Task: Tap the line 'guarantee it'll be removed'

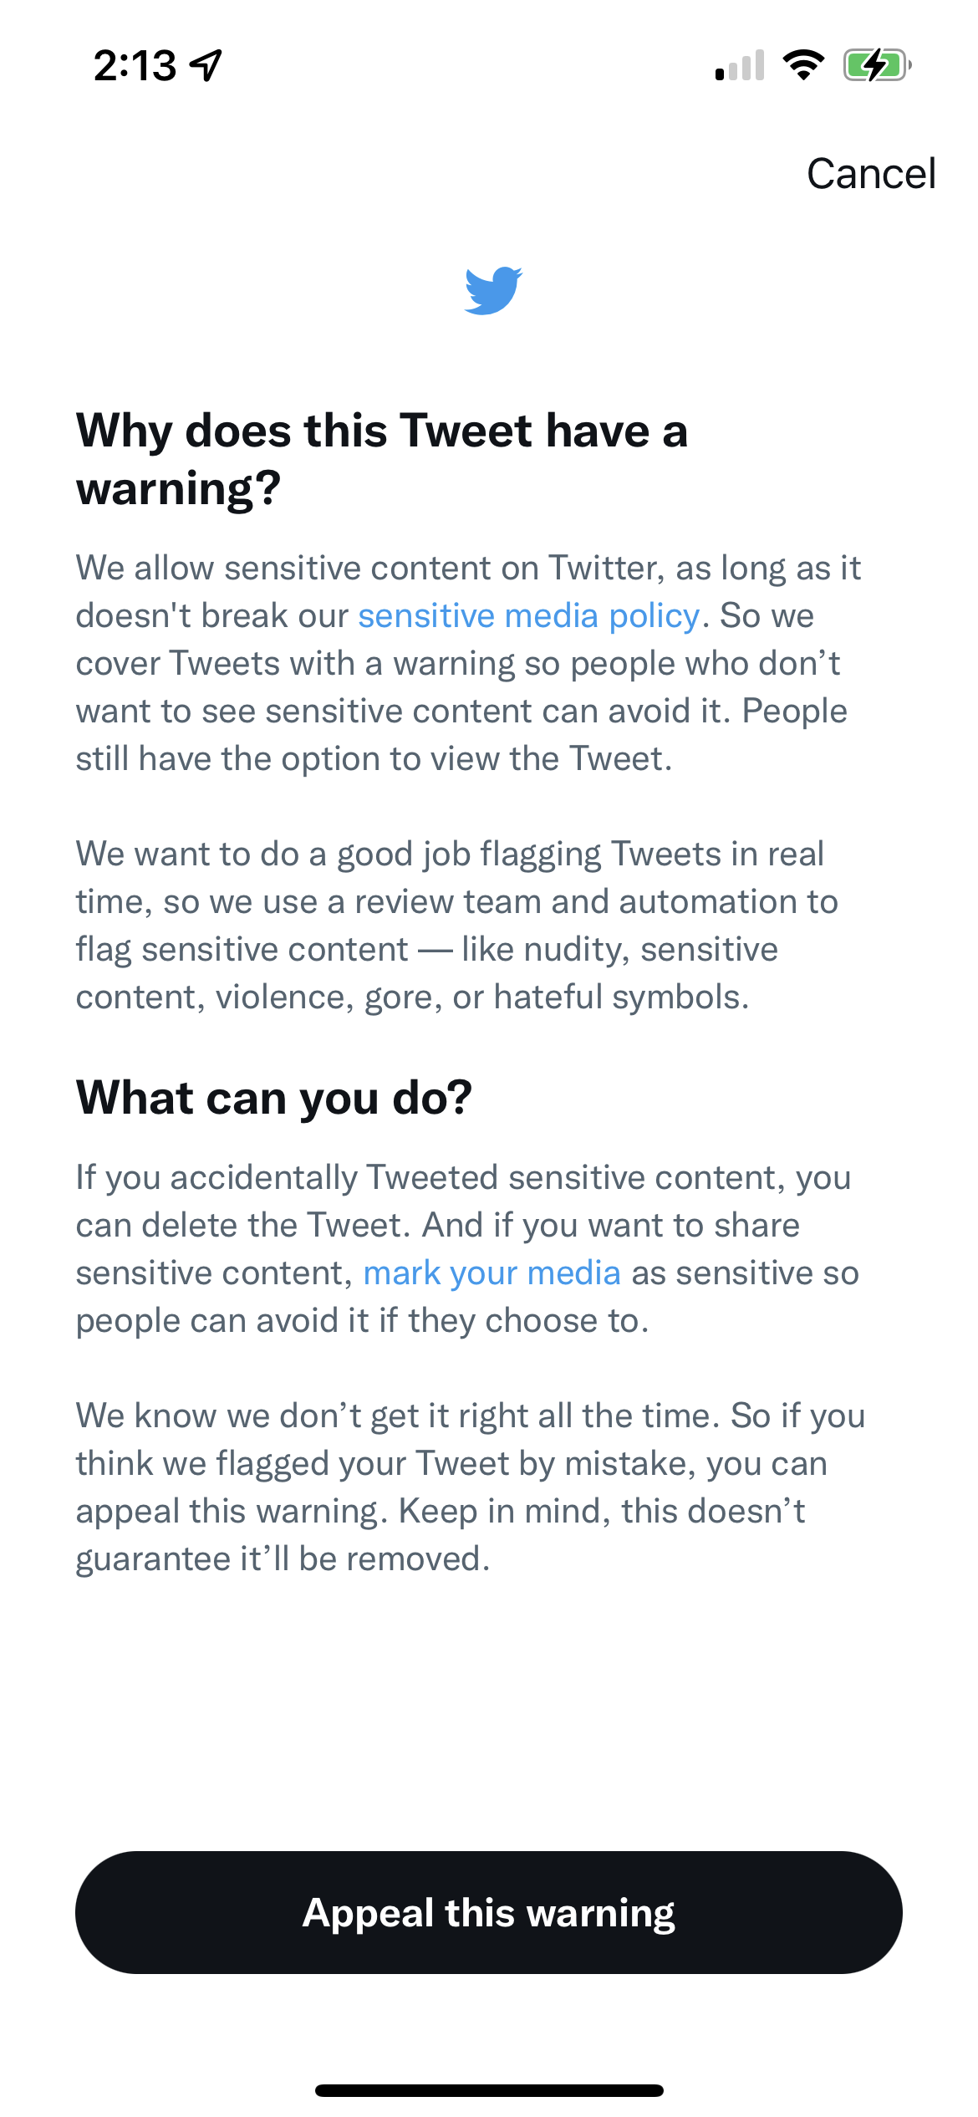Action: click(283, 1559)
